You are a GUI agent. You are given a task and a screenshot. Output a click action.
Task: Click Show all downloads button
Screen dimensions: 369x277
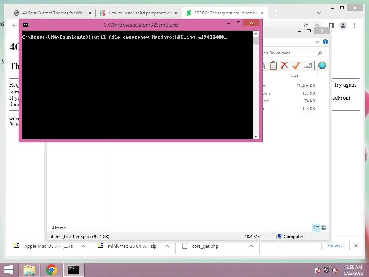[335, 246]
